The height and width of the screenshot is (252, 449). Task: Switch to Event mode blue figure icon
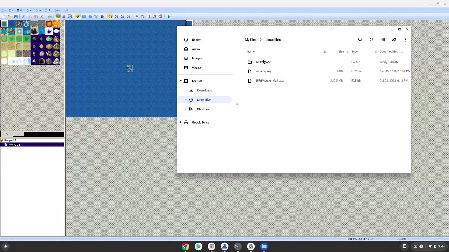tap(64, 16)
